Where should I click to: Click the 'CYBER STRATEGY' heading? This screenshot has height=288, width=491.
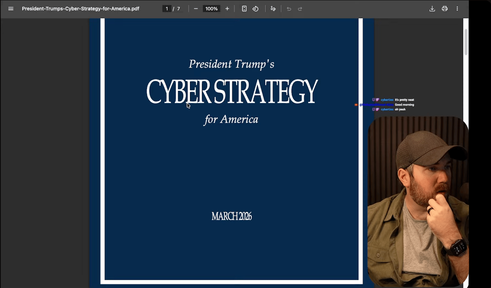click(x=232, y=91)
